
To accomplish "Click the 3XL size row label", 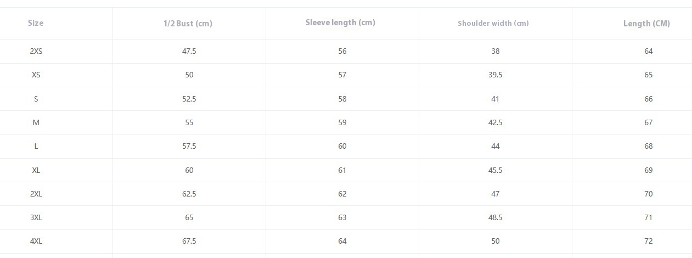I will tap(36, 217).
